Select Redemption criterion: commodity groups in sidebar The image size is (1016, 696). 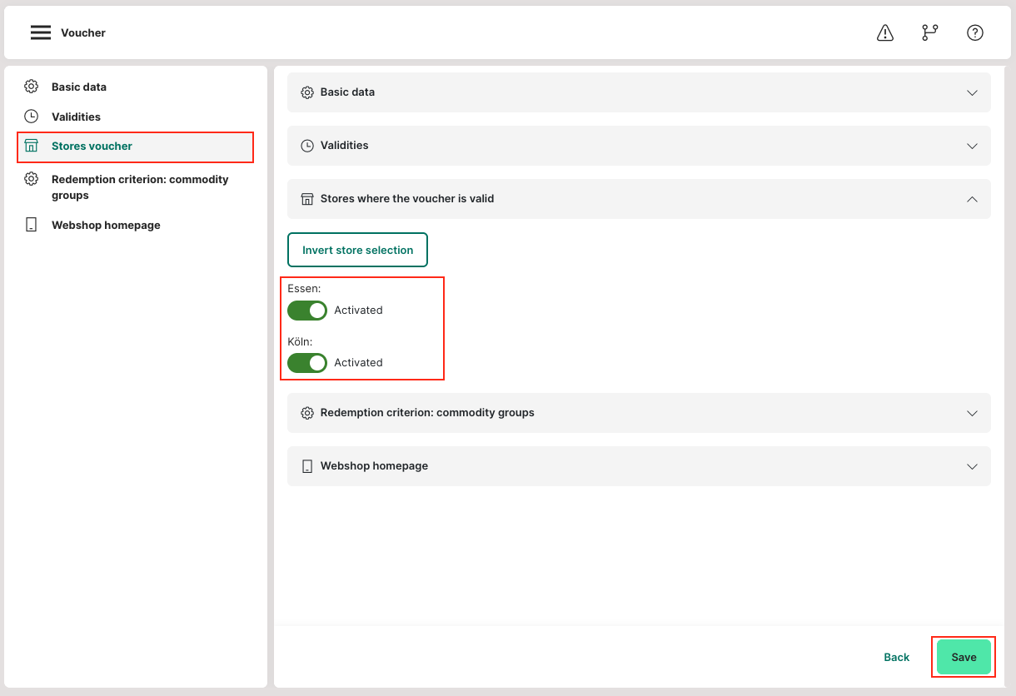click(x=139, y=187)
